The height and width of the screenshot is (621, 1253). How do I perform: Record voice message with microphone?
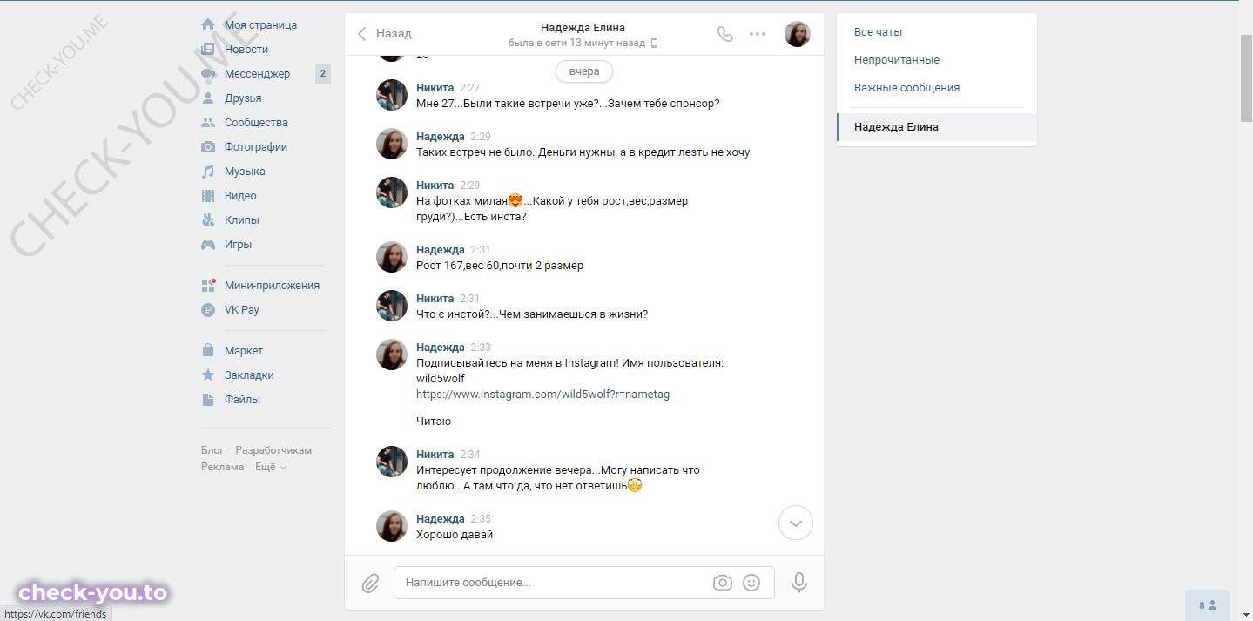coord(799,583)
